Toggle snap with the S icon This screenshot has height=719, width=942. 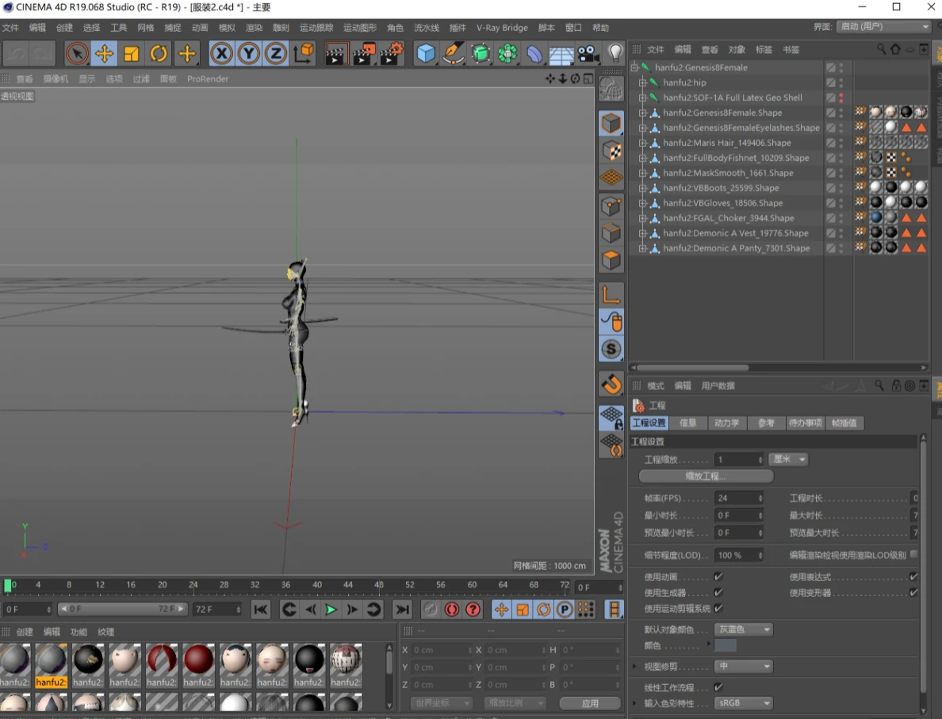(x=611, y=349)
